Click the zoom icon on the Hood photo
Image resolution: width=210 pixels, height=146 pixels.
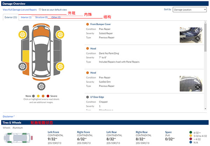click(x=198, y=87)
